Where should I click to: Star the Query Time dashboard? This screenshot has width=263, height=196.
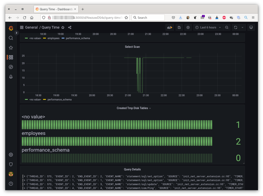point(63,27)
